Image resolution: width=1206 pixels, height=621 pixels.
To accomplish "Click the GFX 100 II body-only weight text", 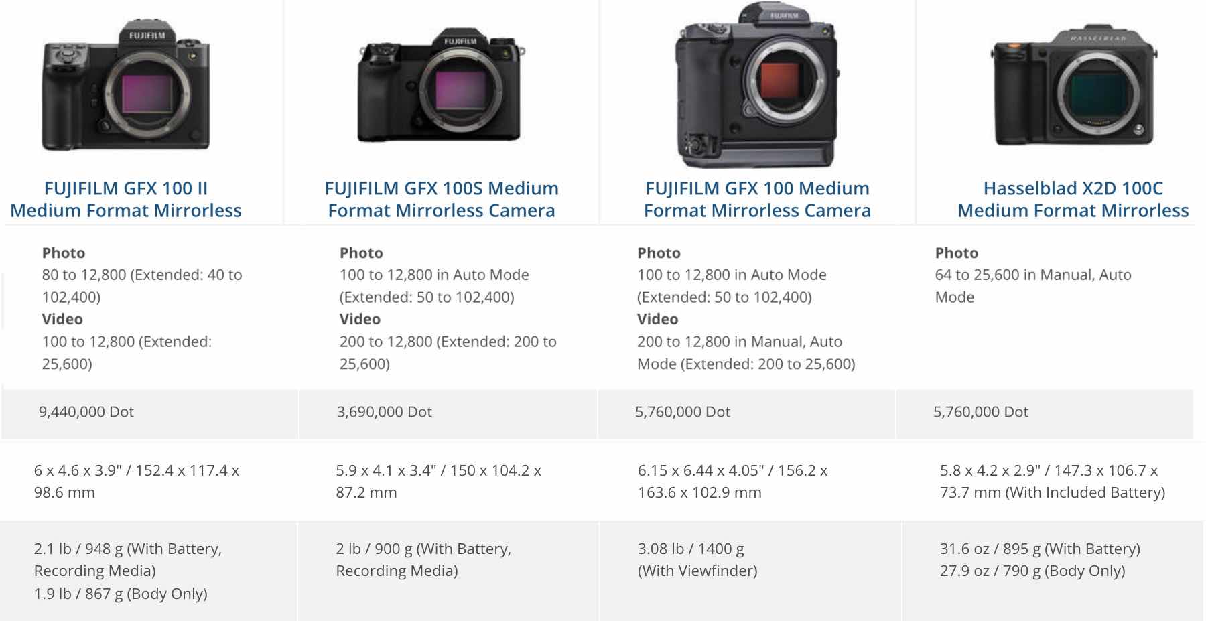I will coord(121,593).
